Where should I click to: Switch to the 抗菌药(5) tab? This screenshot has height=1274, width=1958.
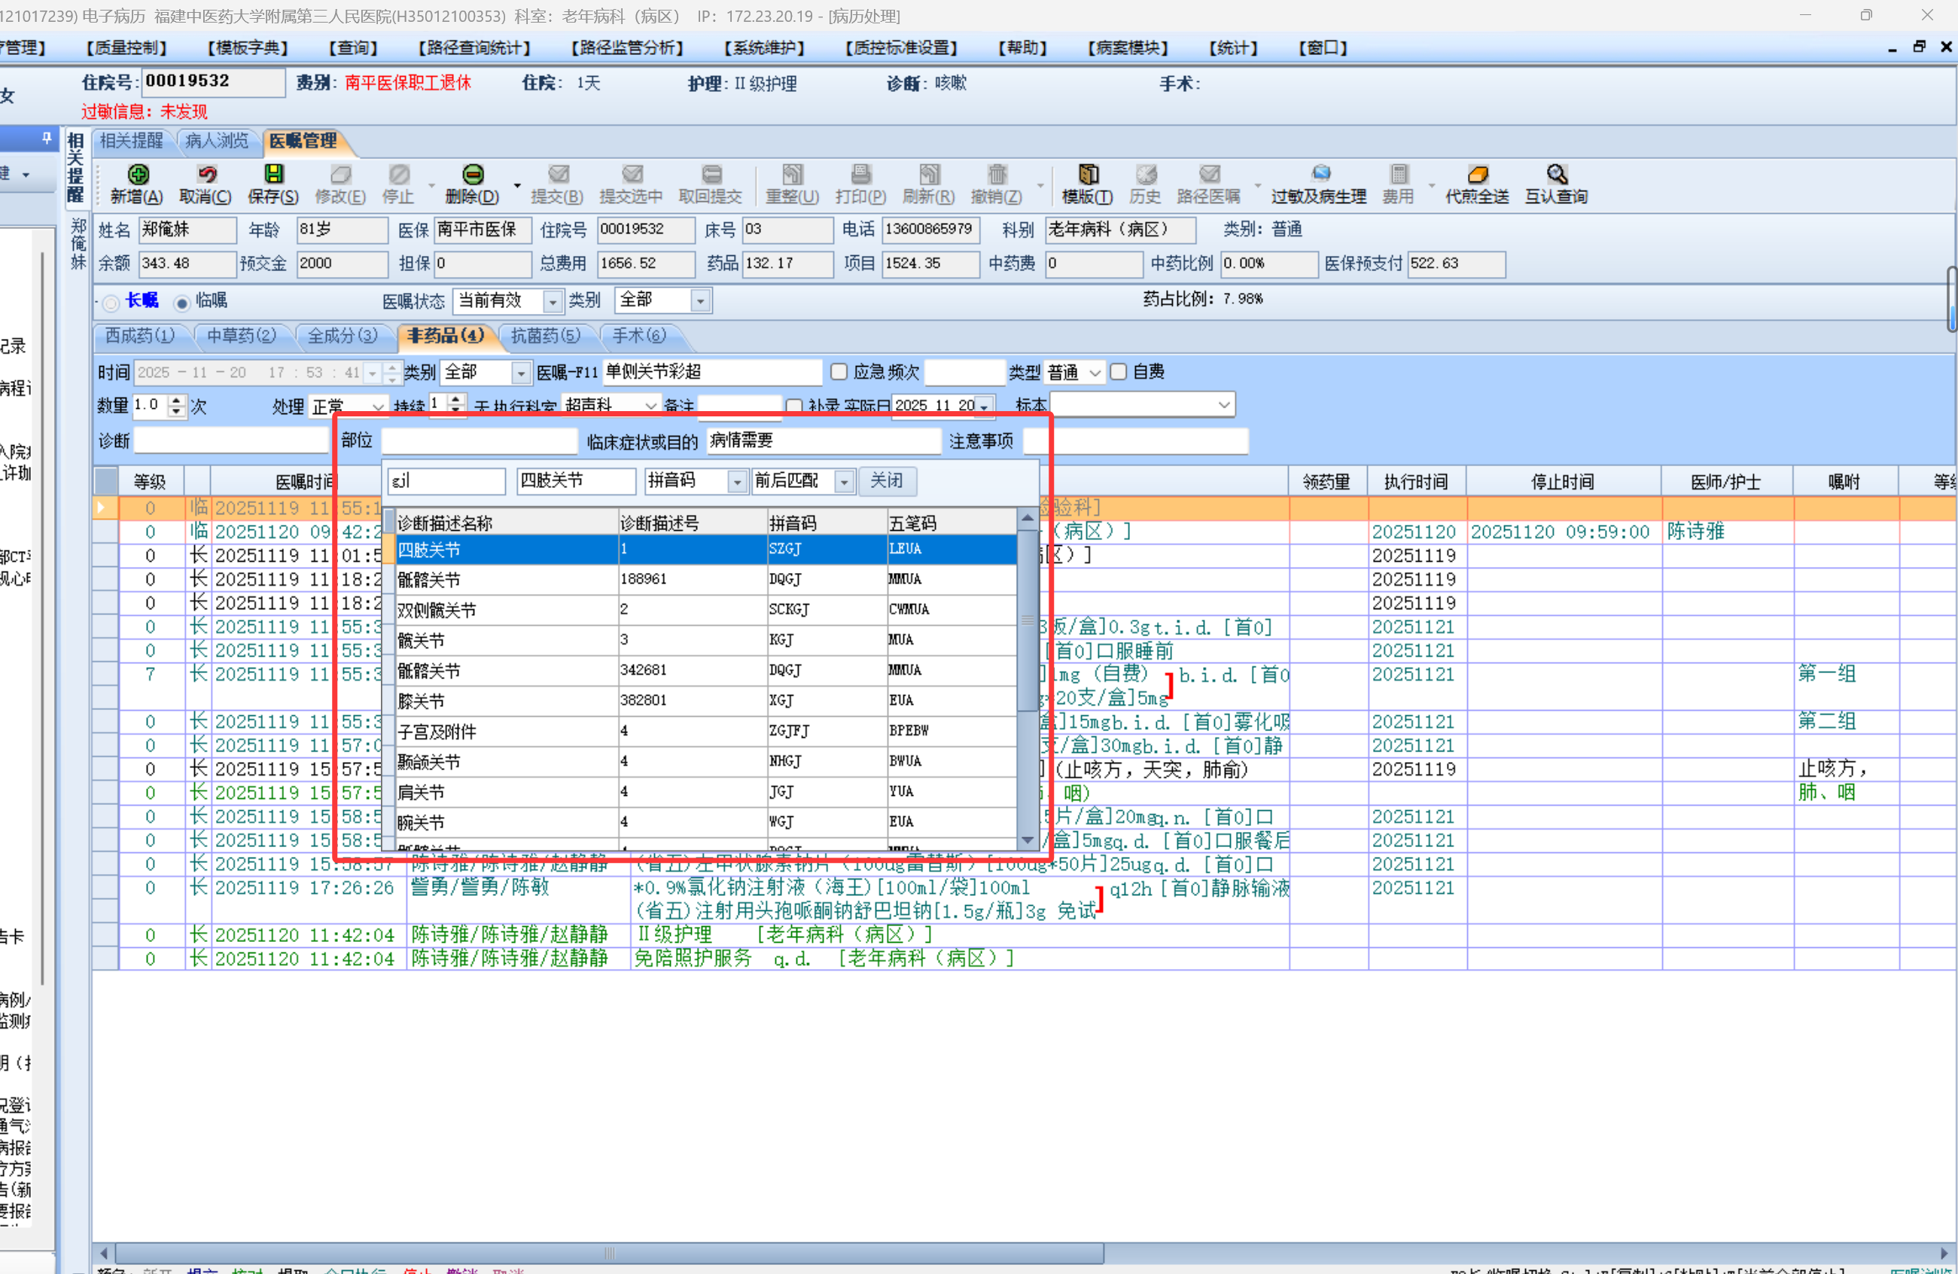point(544,336)
